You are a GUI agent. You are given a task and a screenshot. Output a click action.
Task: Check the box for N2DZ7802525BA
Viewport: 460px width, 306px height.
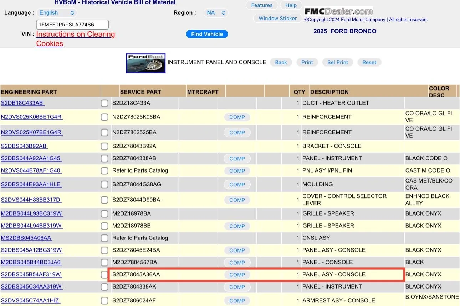coord(104,132)
